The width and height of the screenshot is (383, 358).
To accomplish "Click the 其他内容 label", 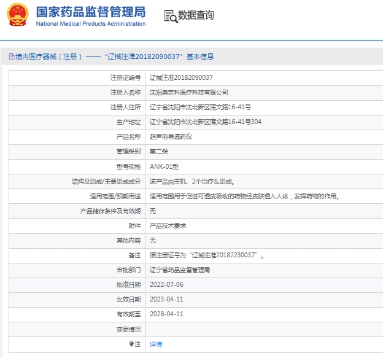I will click(128, 241).
